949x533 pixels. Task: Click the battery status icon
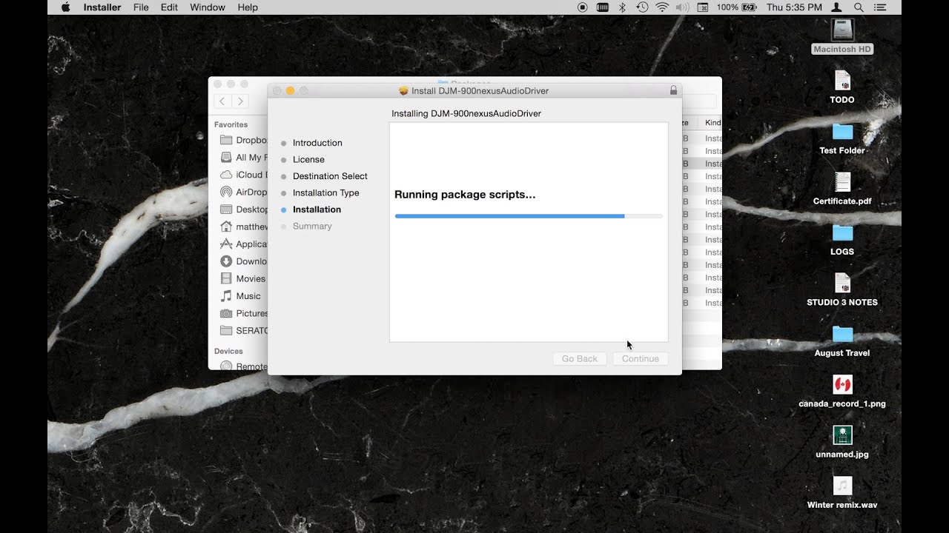click(749, 7)
